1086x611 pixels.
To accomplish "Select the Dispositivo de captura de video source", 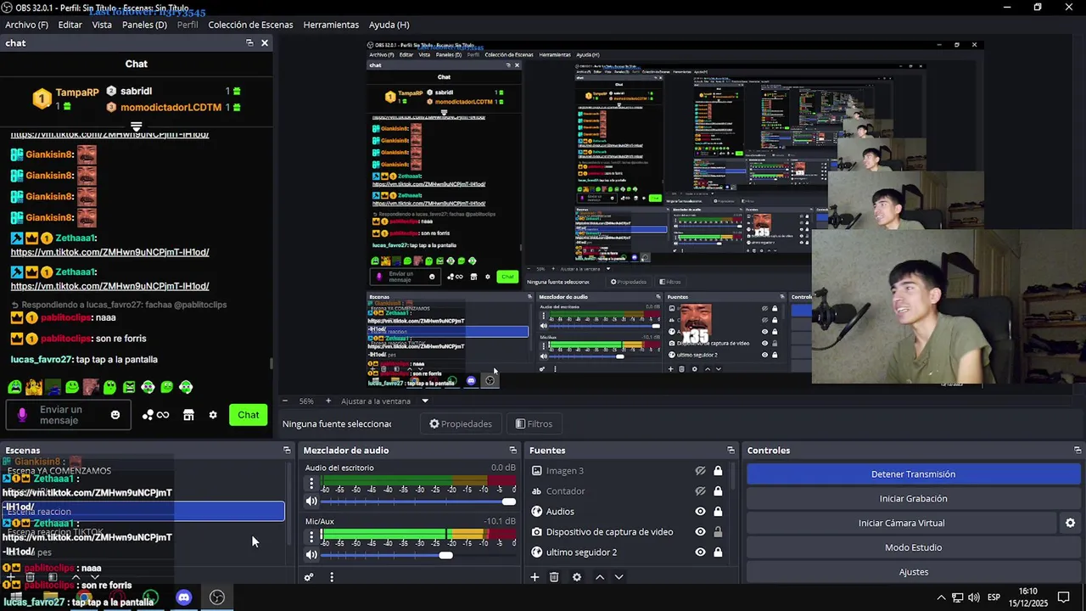I will pos(609,532).
